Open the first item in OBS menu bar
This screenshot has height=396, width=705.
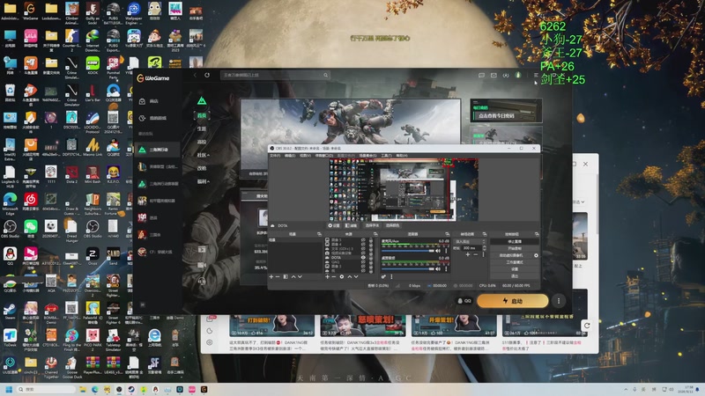274,156
